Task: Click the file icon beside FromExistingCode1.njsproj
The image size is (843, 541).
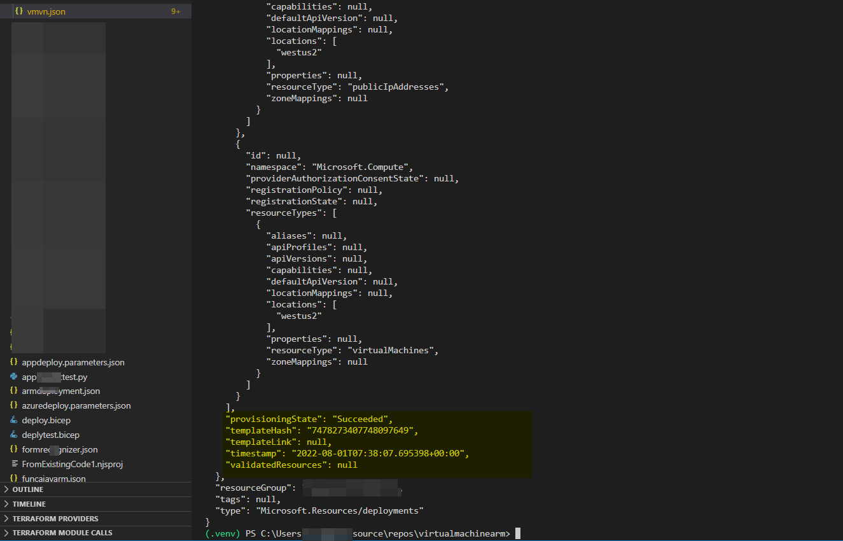Action: click(14, 464)
